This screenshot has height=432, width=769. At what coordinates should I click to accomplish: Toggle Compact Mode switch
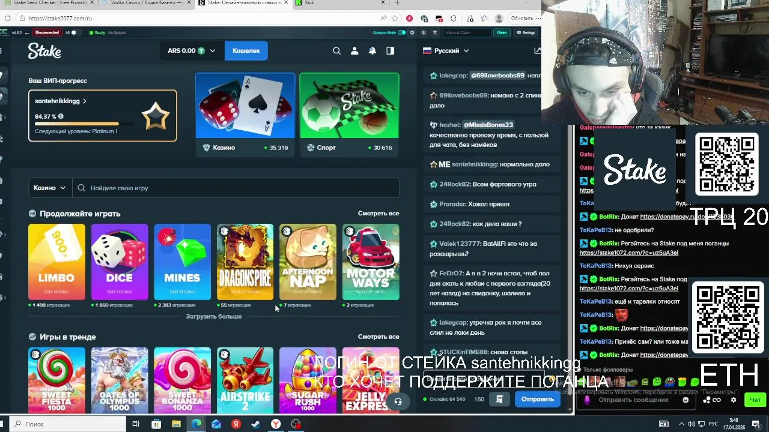[402, 32]
